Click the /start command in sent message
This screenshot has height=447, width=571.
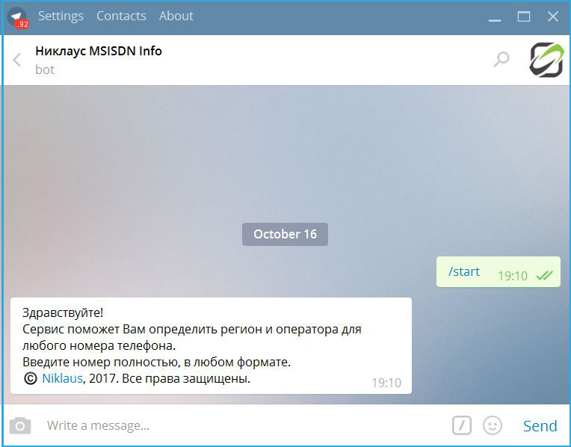coord(464,271)
